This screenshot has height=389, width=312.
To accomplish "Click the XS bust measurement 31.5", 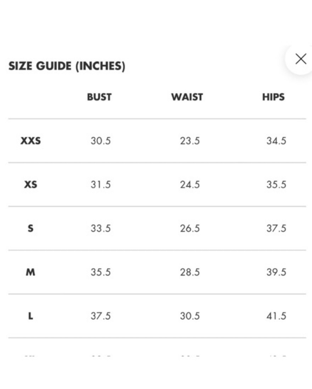I will coord(101,184).
